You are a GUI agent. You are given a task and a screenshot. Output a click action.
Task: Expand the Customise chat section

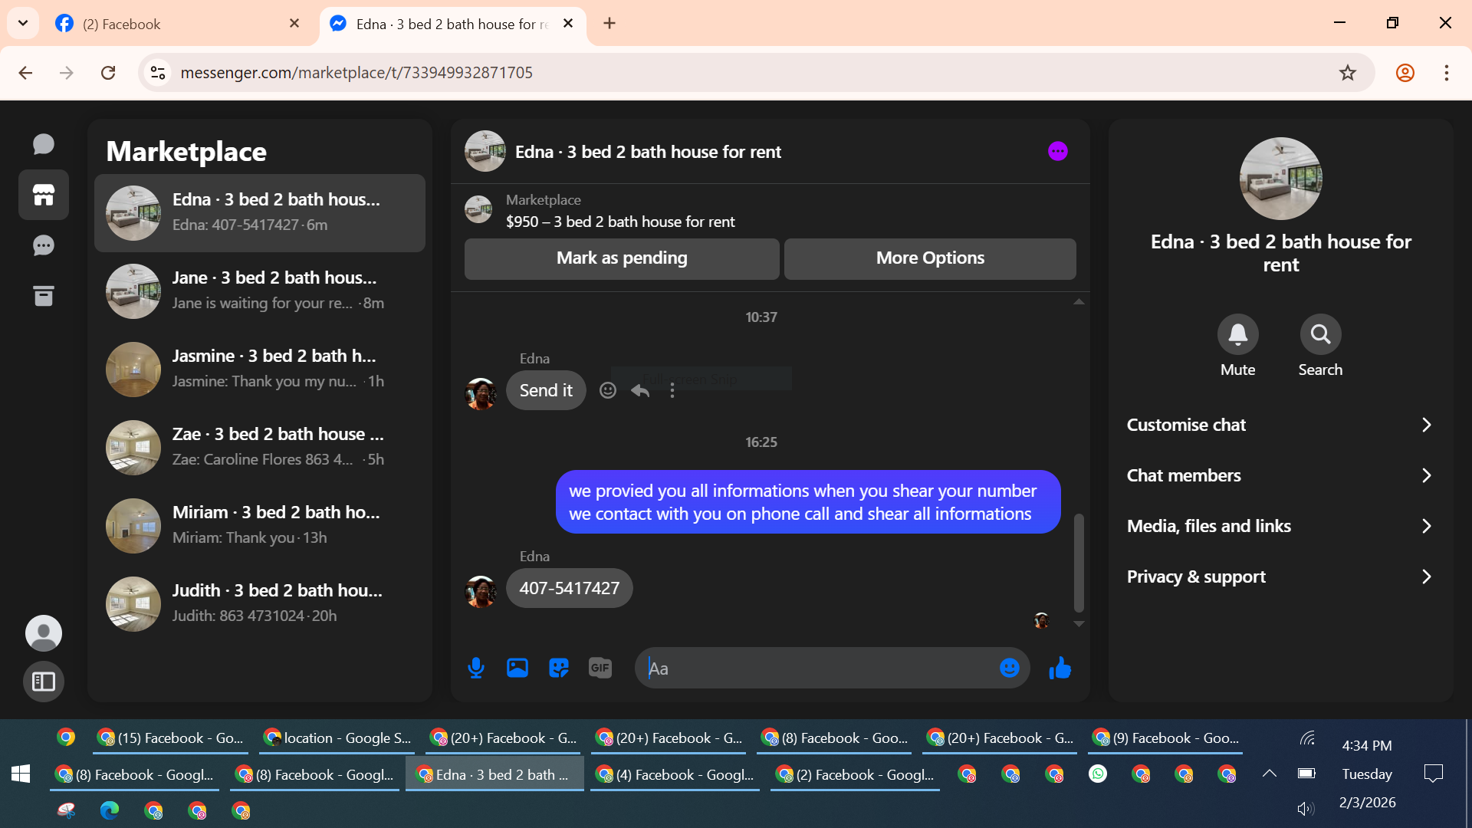pyautogui.click(x=1280, y=425)
